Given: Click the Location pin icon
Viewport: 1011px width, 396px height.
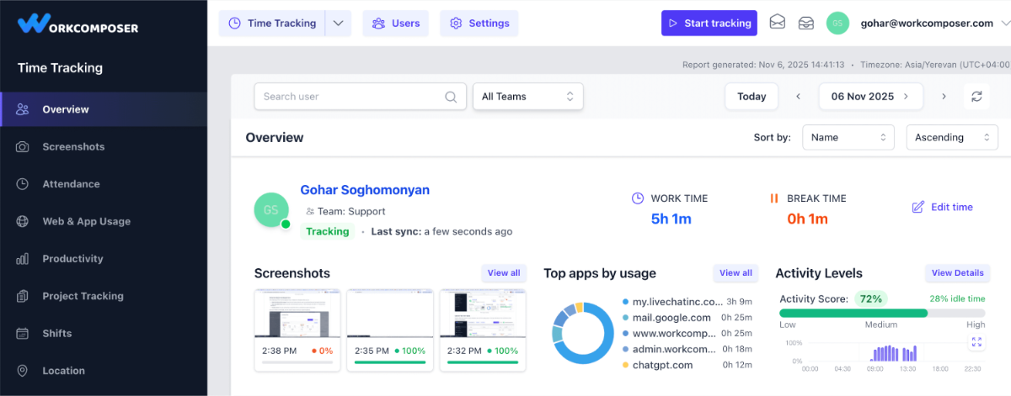Looking at the screenshot, I should (23, 371).
